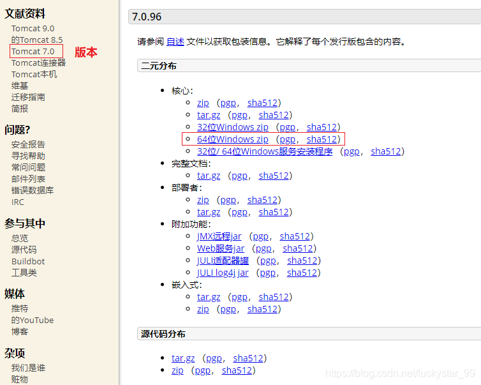Open the Tomcat连接器 sidebar link

click(x=38, y=63)
